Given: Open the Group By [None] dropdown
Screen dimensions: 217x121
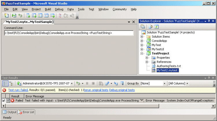Looking at the screenshot, I should tap(153, 83).
